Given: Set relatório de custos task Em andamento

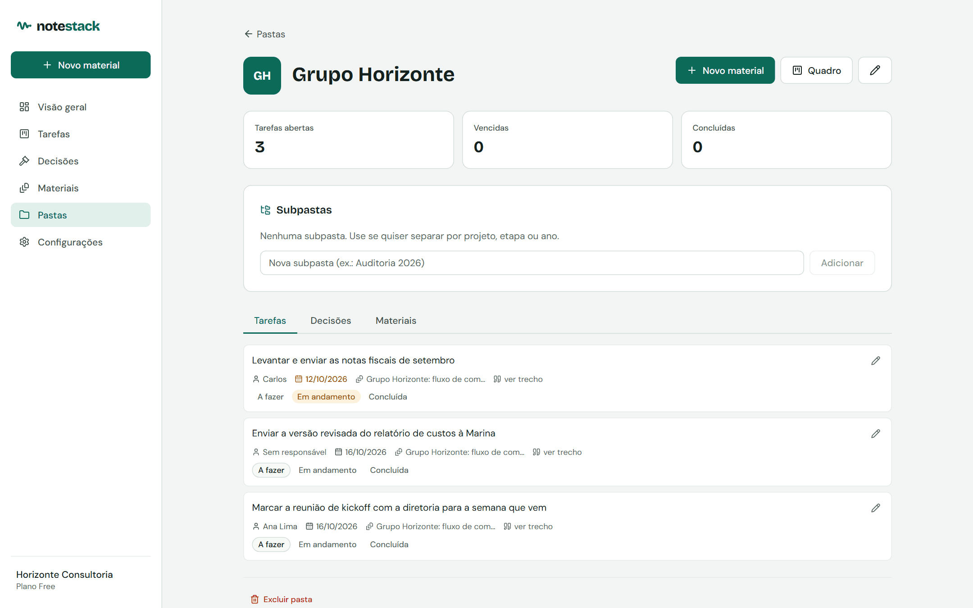Looking at the screenshot, I should point(327,470).
